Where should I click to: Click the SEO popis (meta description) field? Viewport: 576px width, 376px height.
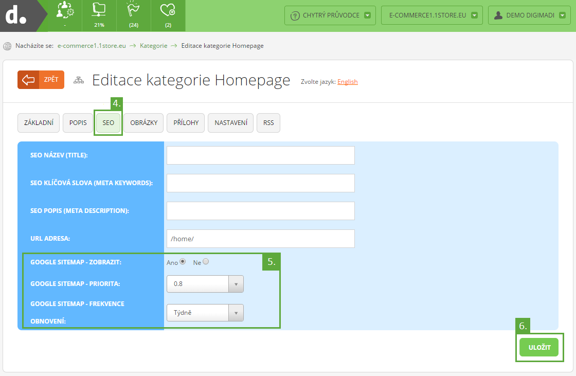point(260,211)
